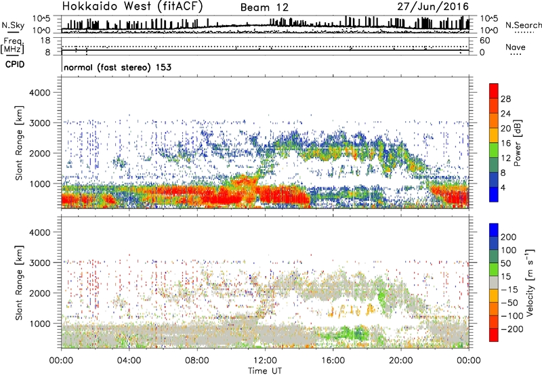The height and width of the screenshot is (375, 542).
Task: Click the '50' tick on Velocity colorbar
Action: [x=505, y=263]
